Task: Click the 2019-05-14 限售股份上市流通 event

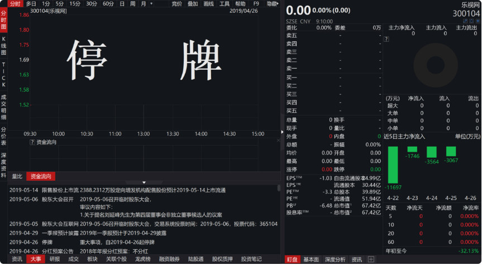Action: point(144,190)
